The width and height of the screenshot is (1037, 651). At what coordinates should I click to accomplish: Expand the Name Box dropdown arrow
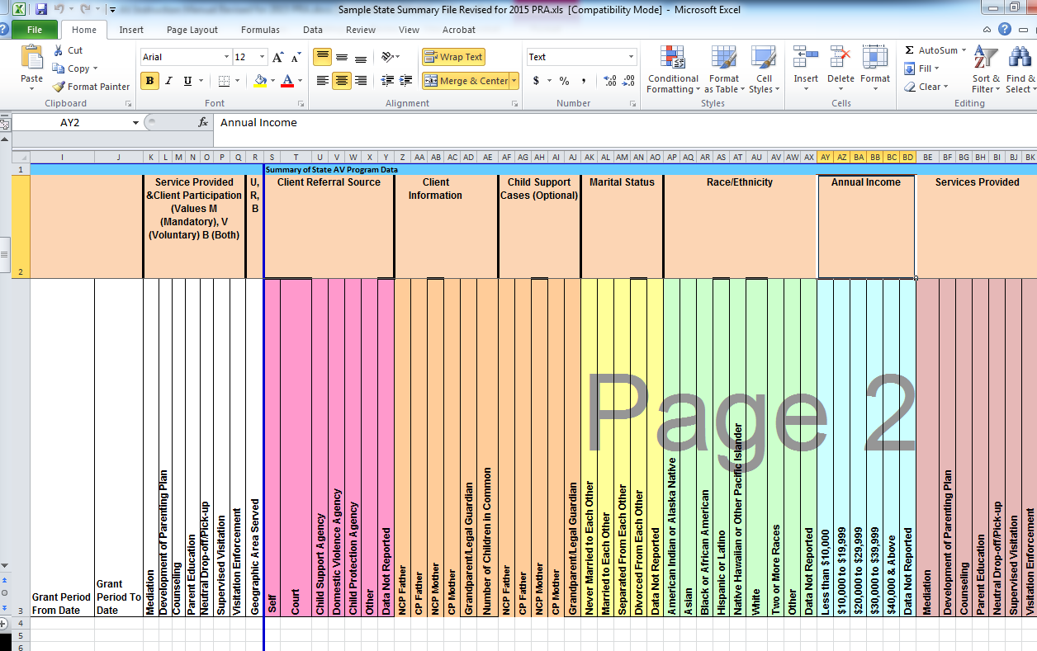click(136, 123)
